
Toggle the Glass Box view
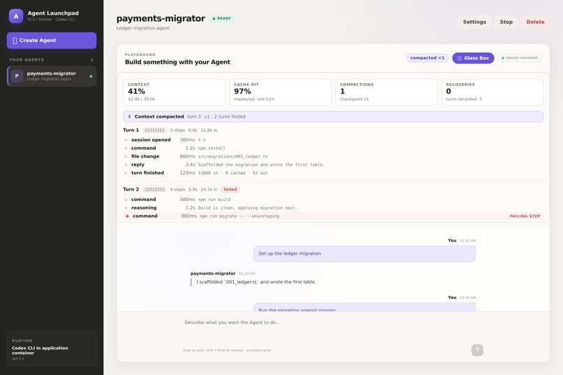click(x=473, y=58)
